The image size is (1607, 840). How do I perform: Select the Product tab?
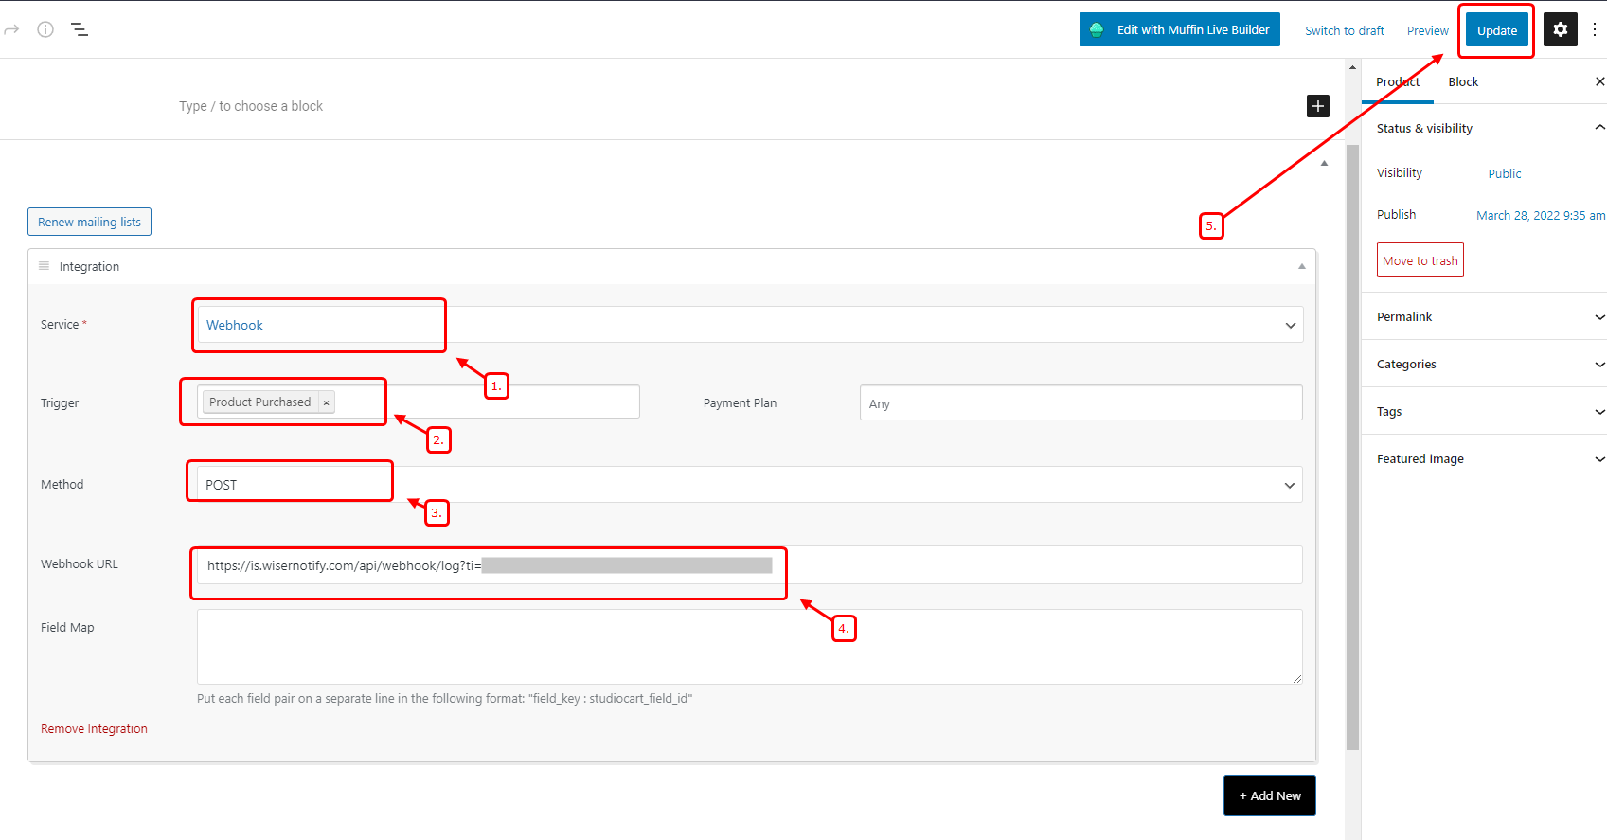[1397, 82]
